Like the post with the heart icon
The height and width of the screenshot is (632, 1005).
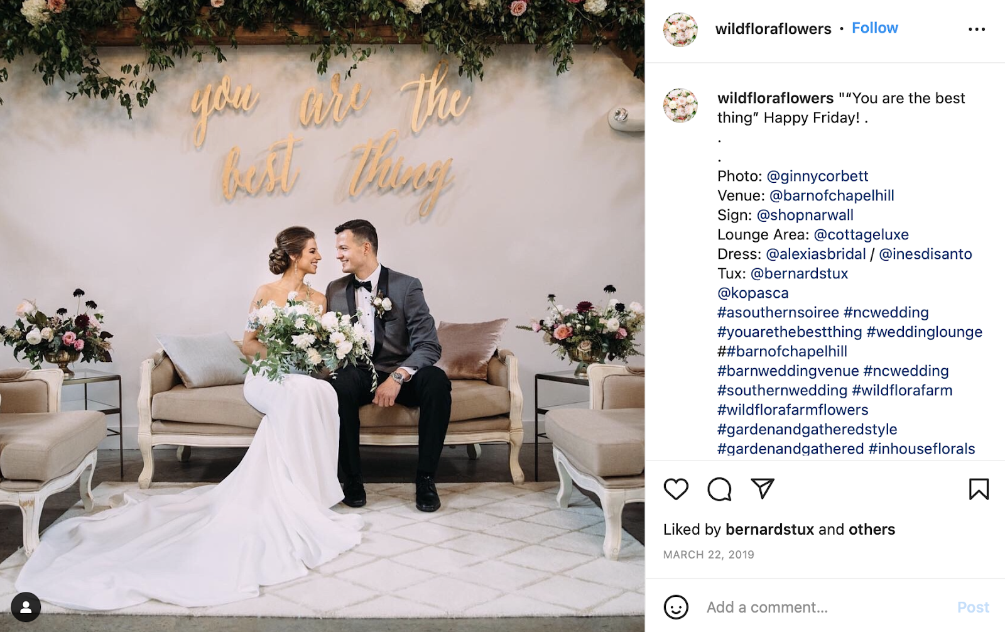(676, 489)
